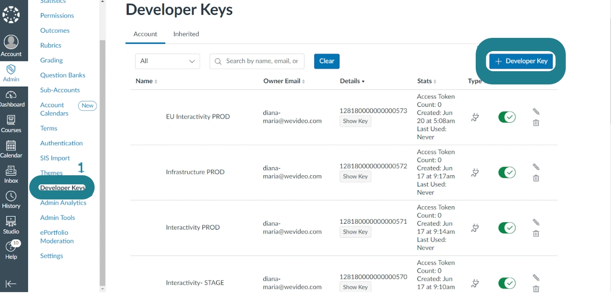
Task: Open Account Calendars in admin menu
Action: [54, 109]
